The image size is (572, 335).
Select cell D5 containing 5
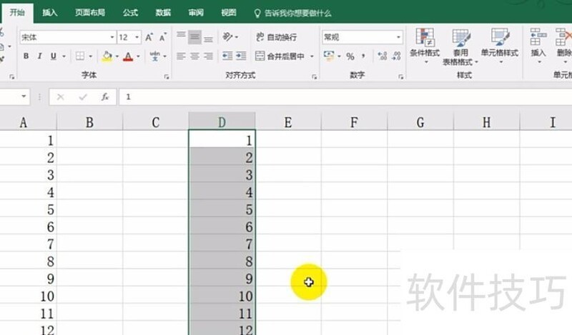[222, 209]
